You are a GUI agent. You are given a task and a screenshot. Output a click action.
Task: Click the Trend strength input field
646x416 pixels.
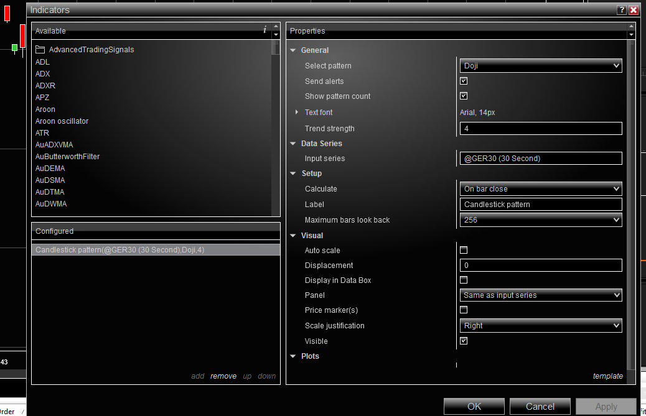[541, 128]
